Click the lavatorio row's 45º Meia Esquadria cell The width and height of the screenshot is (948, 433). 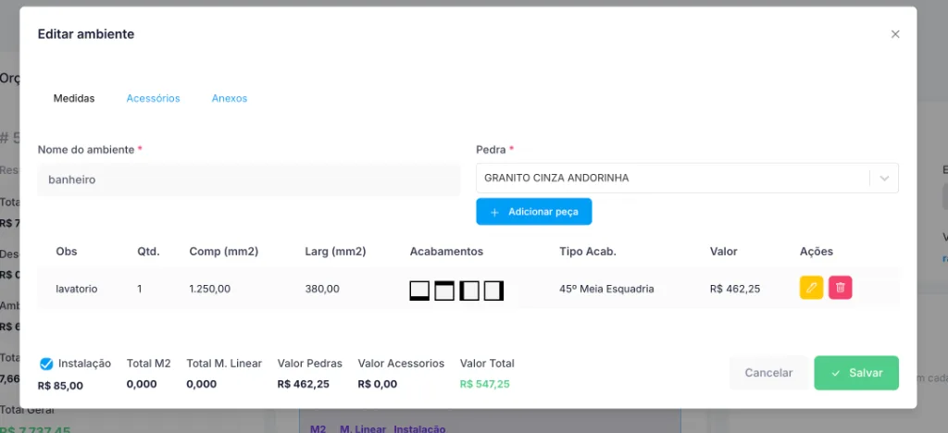[606, 289]
